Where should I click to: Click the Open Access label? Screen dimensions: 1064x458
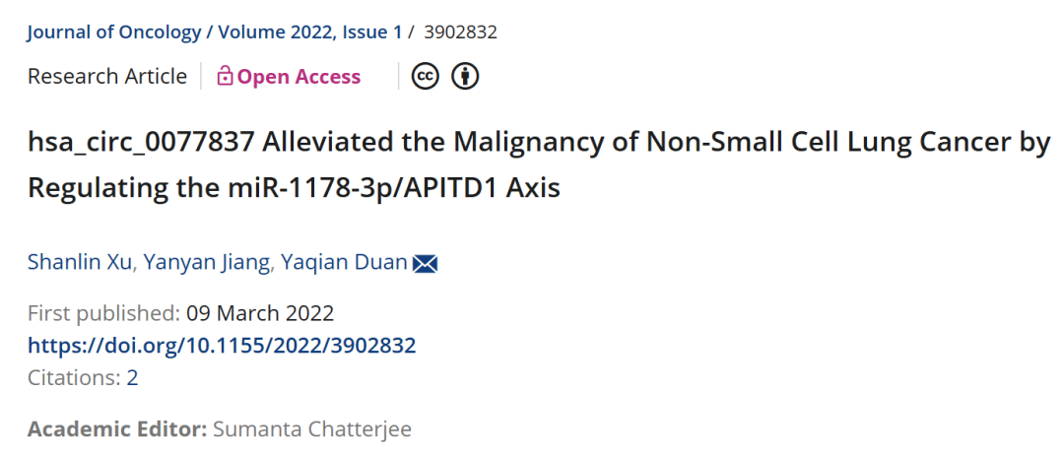299,77
